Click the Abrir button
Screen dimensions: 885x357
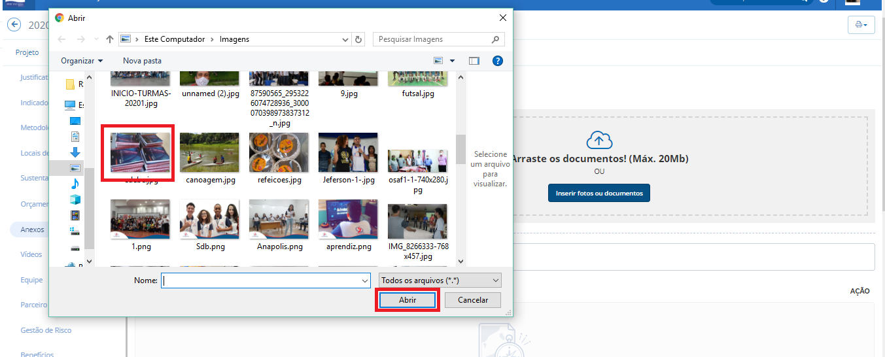tap(407, 299)
